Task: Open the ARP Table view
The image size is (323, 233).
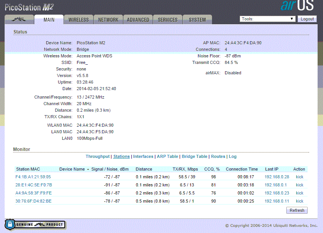Action: click(167, 156)
